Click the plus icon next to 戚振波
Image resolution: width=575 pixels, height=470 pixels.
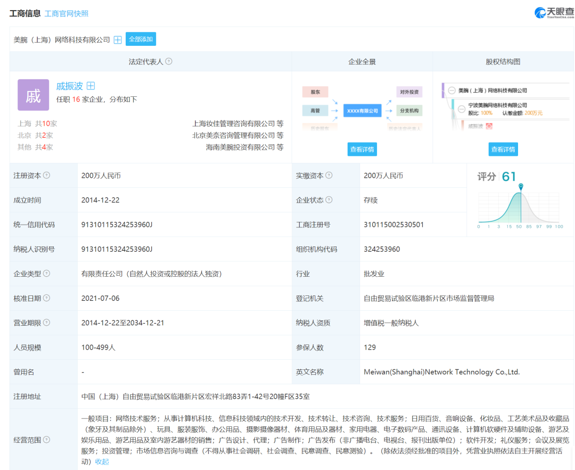click(x=91, y=86)
